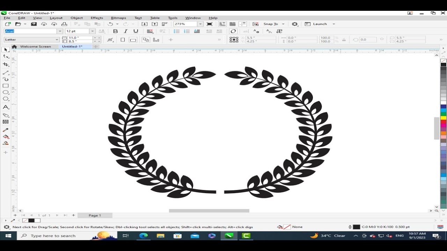Screen dimensions: 447x251
Task: Click the Launch button
Action: (x=316, y=24)
